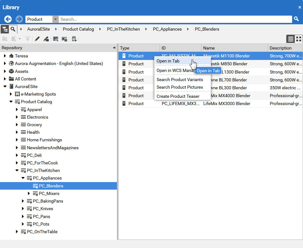
Task: Open the Product search scope dropdown
Action: [56, 19]
